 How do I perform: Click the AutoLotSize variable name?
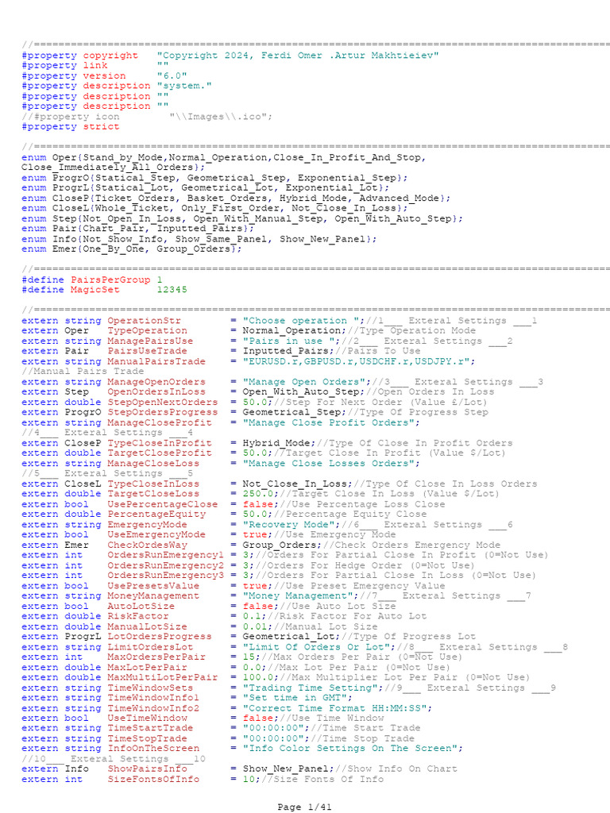pyautogui.click(x=141, y=606)
